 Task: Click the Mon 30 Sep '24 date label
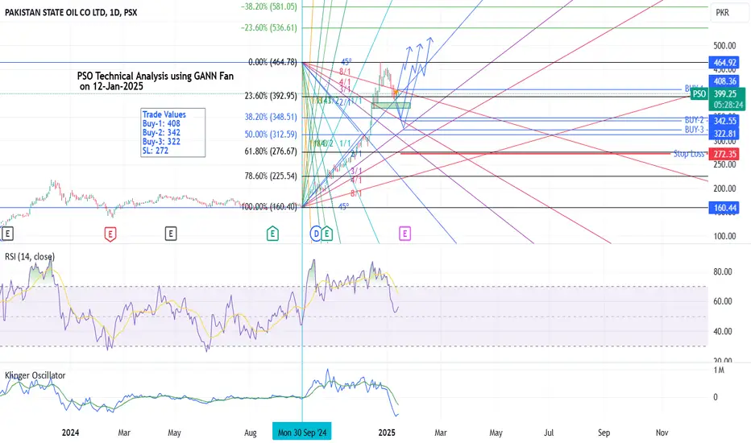(301, 433)
